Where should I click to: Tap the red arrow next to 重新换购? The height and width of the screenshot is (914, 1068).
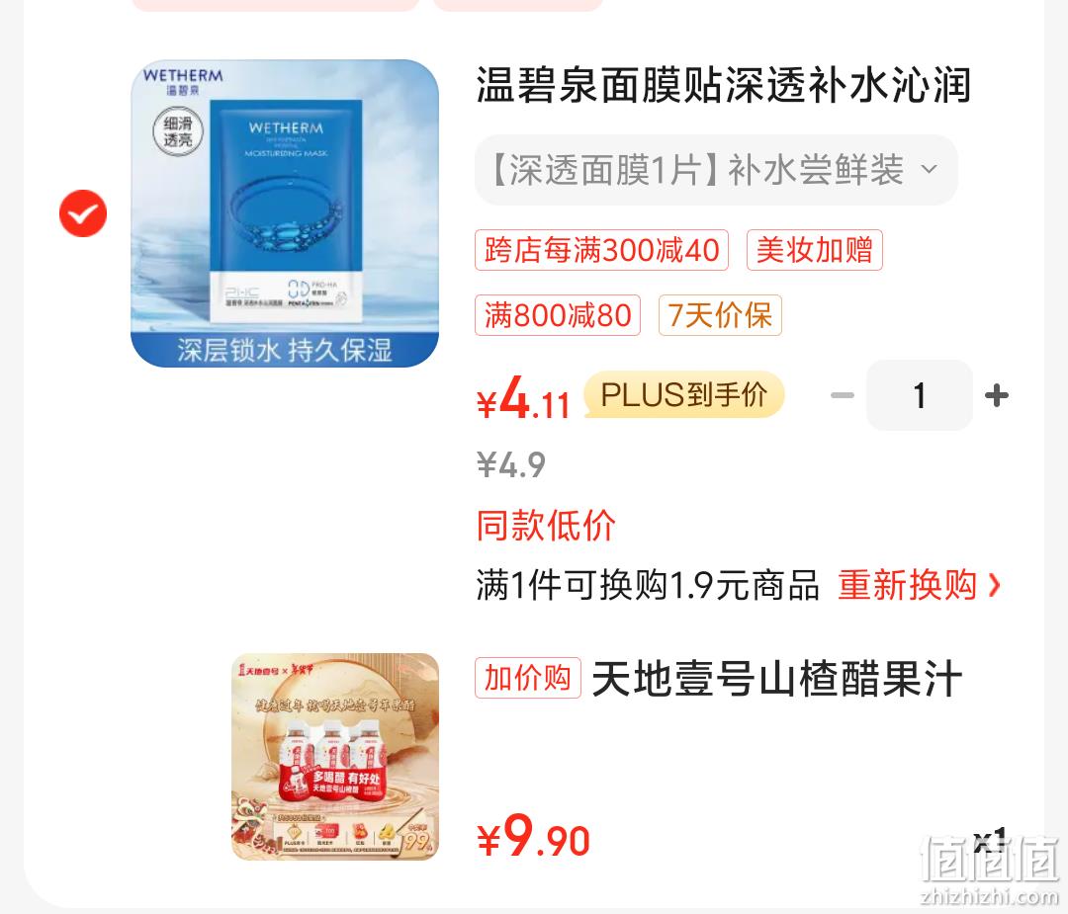(995, 585)
